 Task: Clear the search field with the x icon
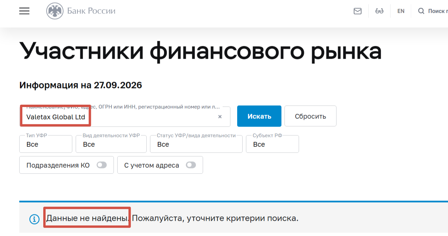click(220, 116)
